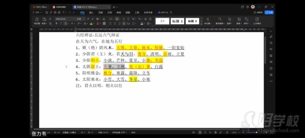Switch to the 视图 (View) tab

(128, 13)
